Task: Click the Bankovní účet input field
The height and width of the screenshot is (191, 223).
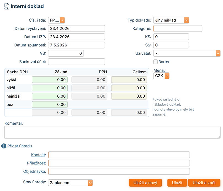Action: [76, 62]
